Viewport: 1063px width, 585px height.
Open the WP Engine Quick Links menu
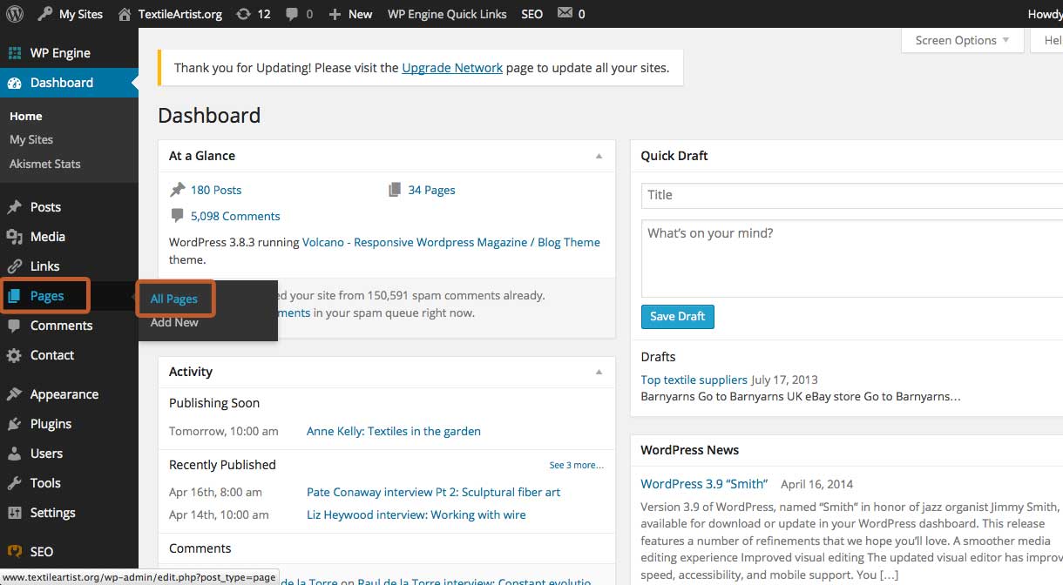[x=447, y=14]
